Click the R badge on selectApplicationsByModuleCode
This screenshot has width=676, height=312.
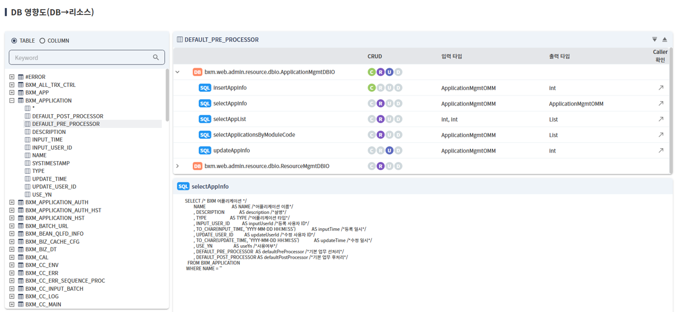click(x=380, y=134)
